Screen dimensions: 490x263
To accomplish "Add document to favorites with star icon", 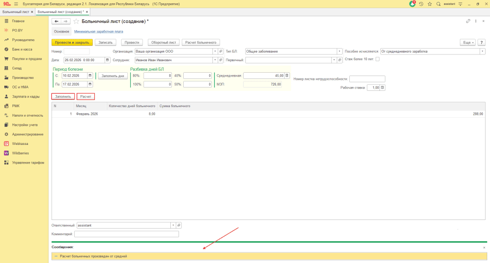I will 76,22.
